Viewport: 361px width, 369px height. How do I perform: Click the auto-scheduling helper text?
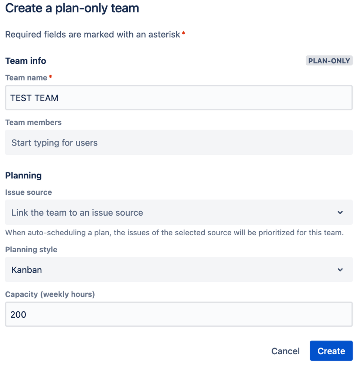[174, 233]
